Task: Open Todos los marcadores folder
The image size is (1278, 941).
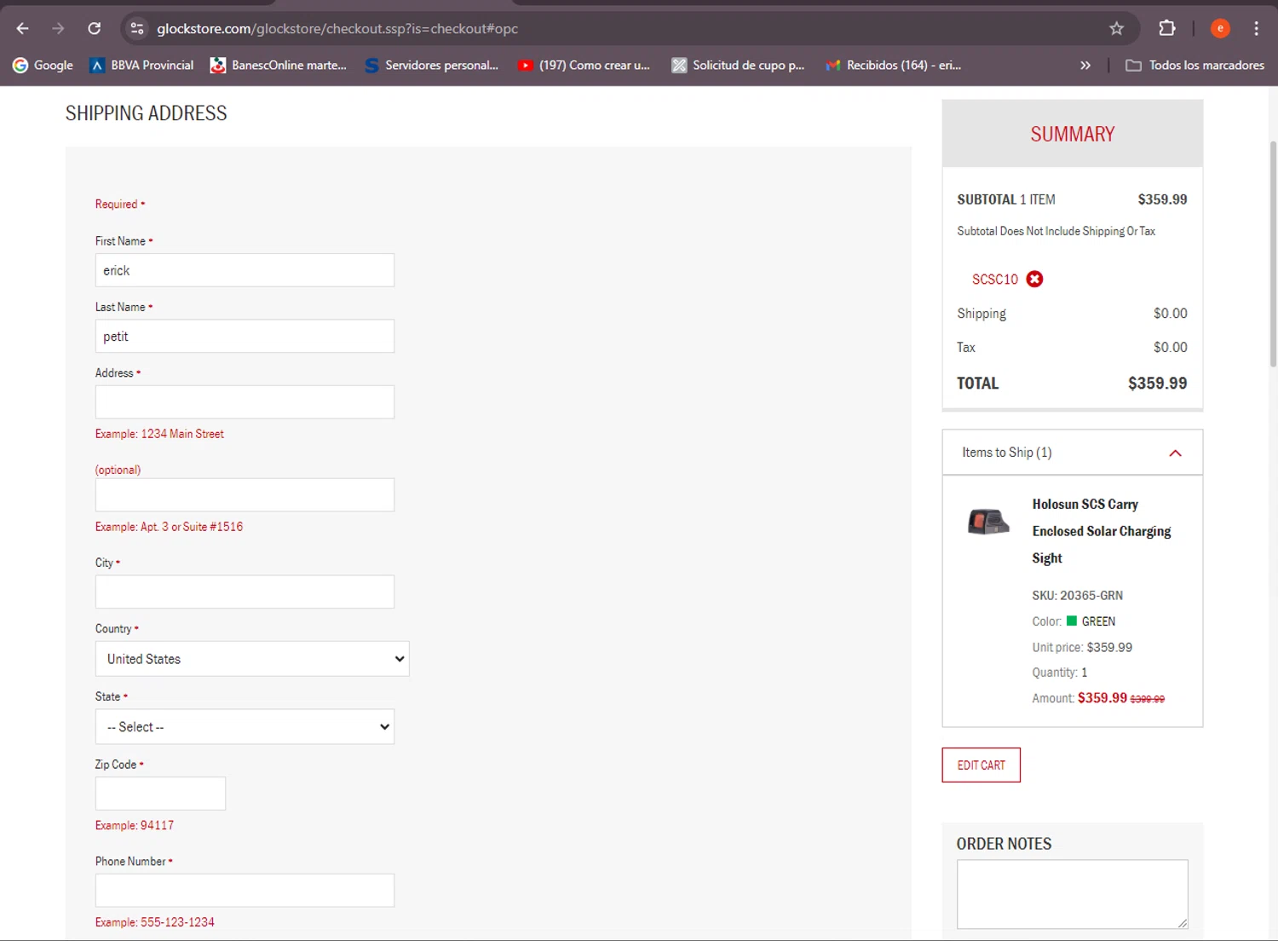Action: click(x=1195, y=65)
